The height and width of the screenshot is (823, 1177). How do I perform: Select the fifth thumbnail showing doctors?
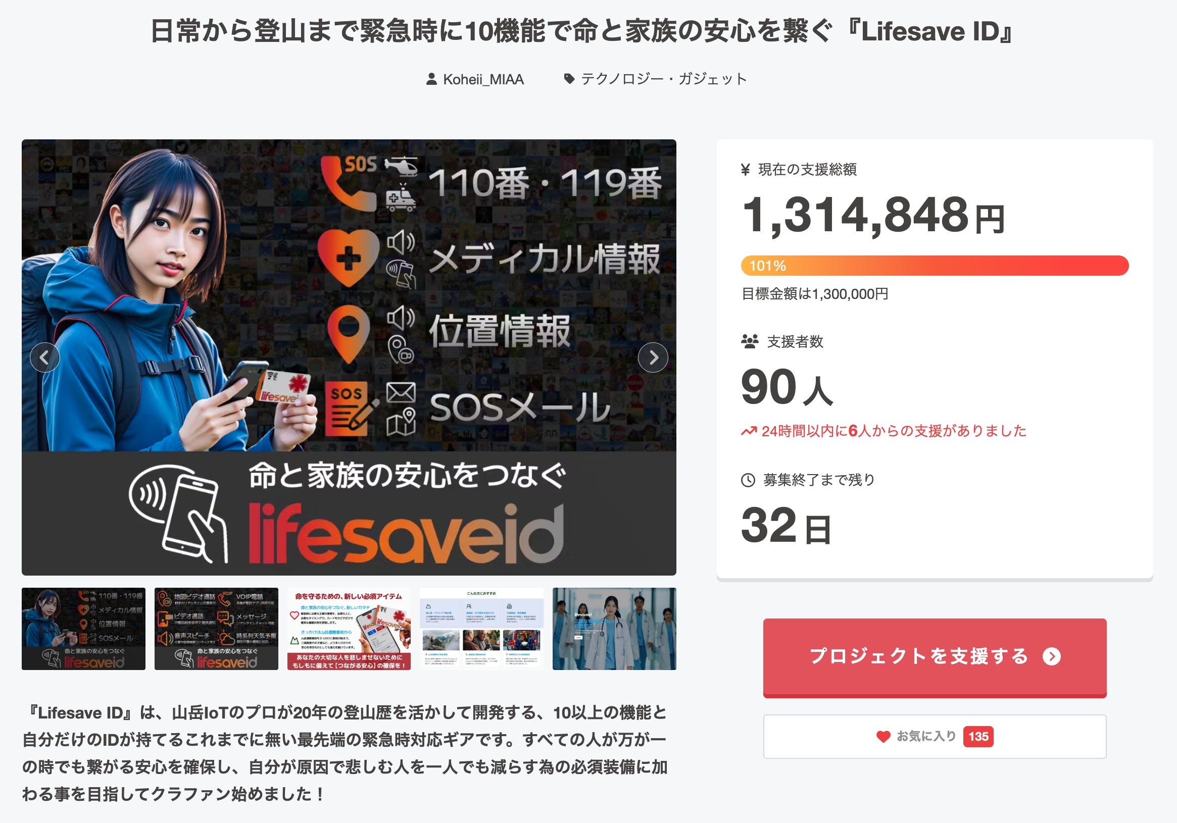pyautogui.click(x=614, y=629)
